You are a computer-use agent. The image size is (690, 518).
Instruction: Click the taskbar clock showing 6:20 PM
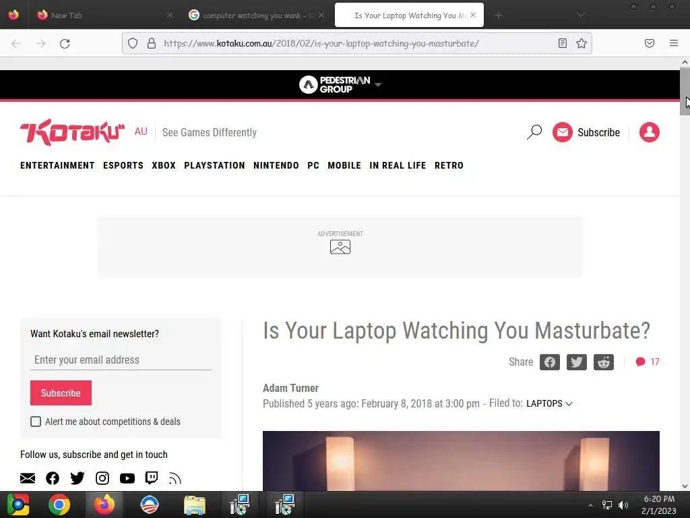(x=659, y=505)
